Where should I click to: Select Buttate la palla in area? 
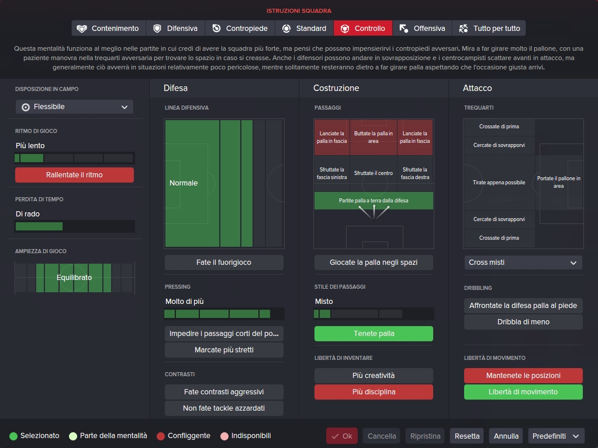point(374,138)
